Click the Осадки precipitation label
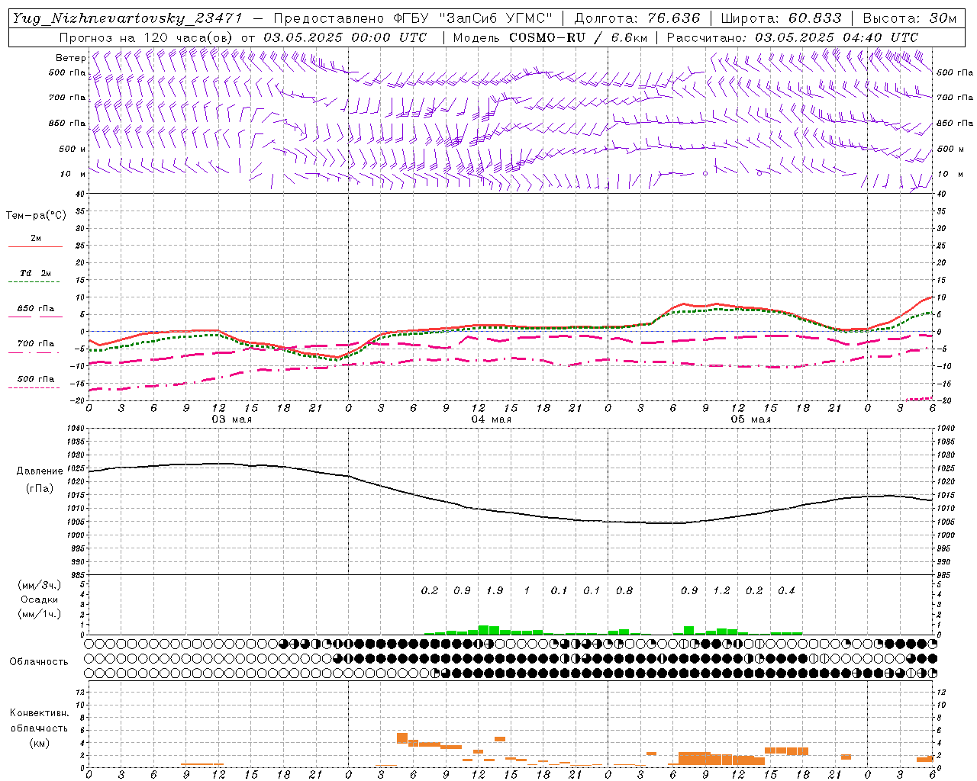977x781 pixels. pos(39,599)
